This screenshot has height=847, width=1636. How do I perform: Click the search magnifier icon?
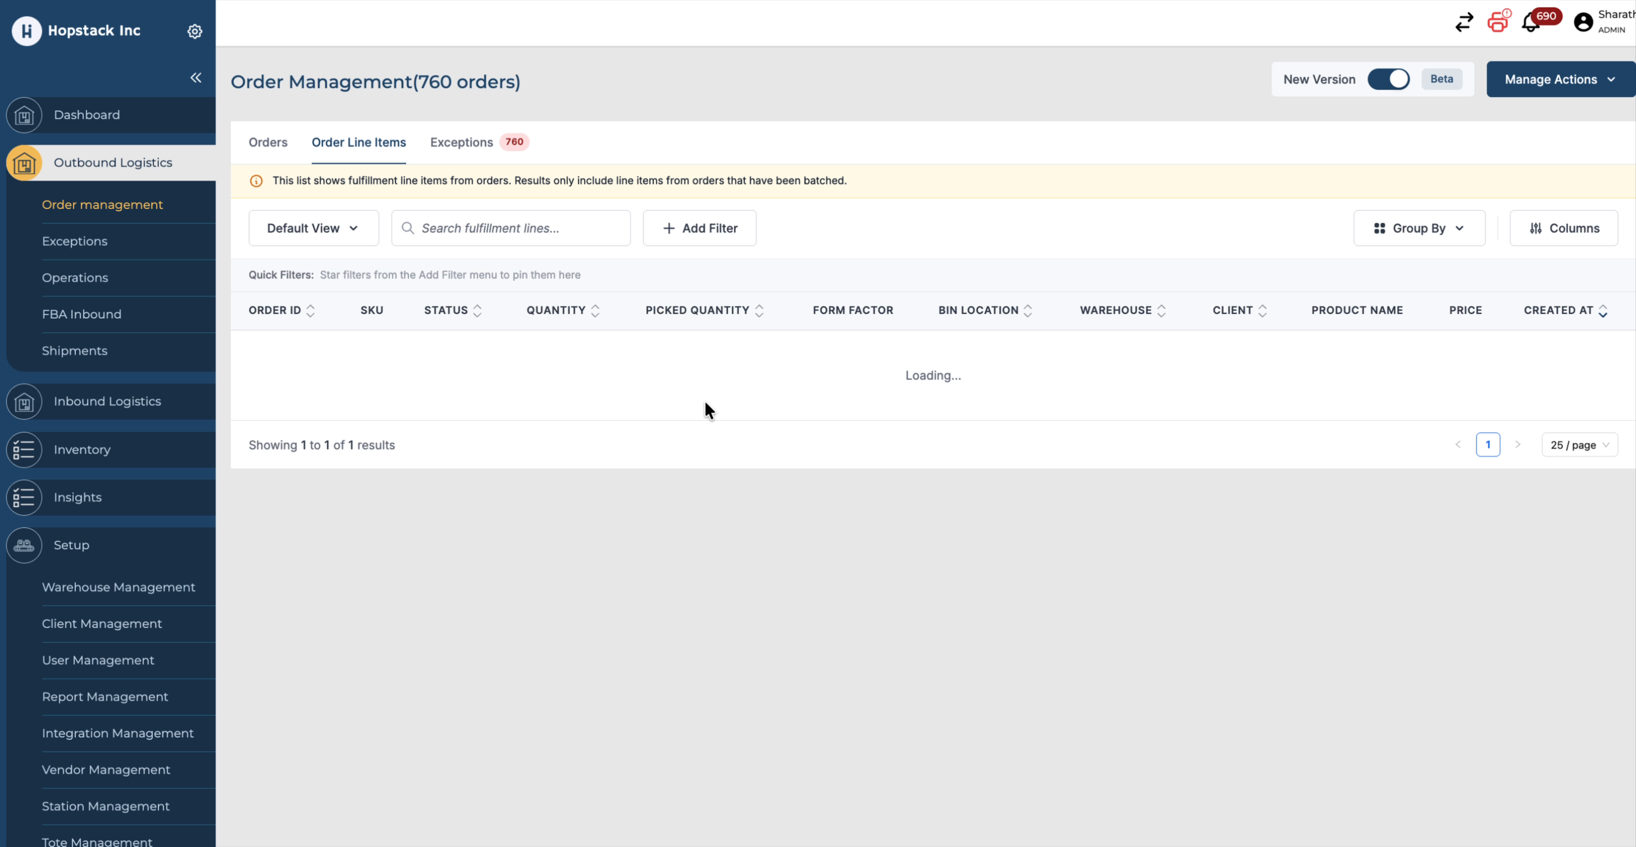408,228
